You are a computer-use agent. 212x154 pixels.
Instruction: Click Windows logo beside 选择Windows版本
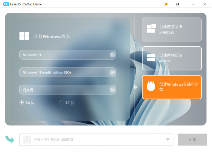[24, 36]
